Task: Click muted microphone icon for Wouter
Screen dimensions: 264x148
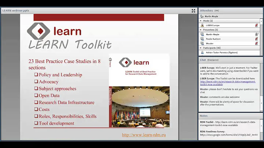Action: coord(256,43)
